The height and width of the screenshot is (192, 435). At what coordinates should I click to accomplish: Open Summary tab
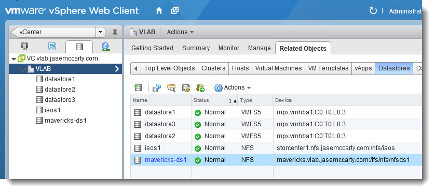(x=196, y=48)
